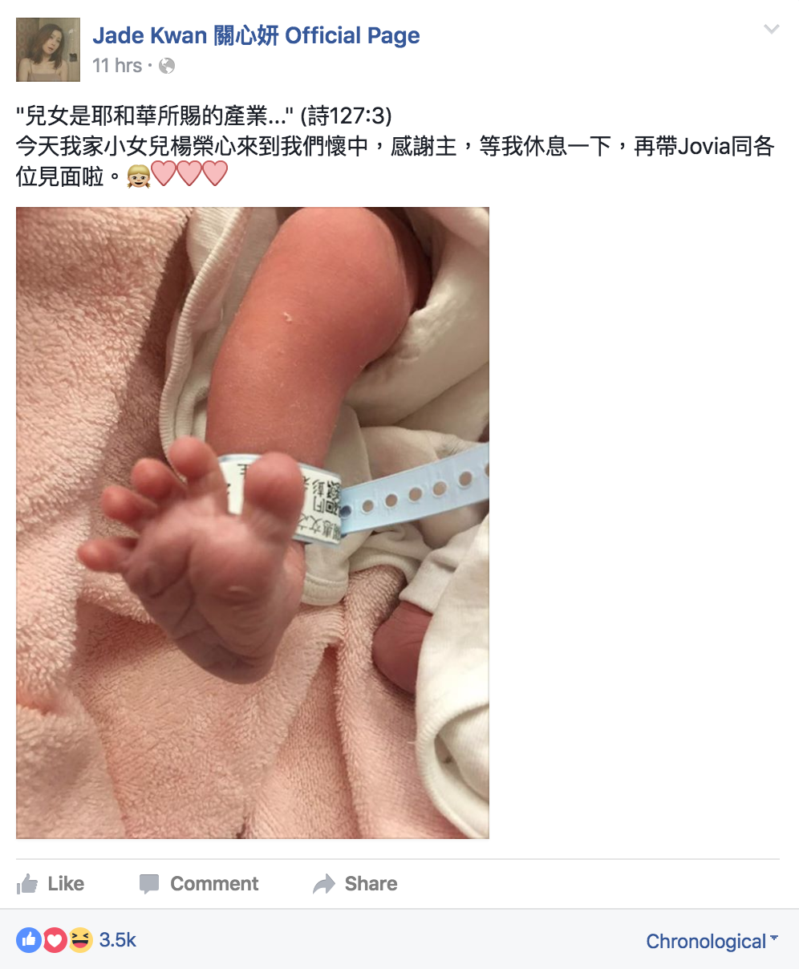View who reacted with Haha face
The width and height of the screenshot is (799, 969).
pyautogui.click(x=80, y=940)
